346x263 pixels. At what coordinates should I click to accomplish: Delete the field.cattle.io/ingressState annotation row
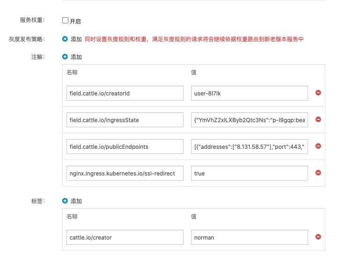[x=318, y=120]
